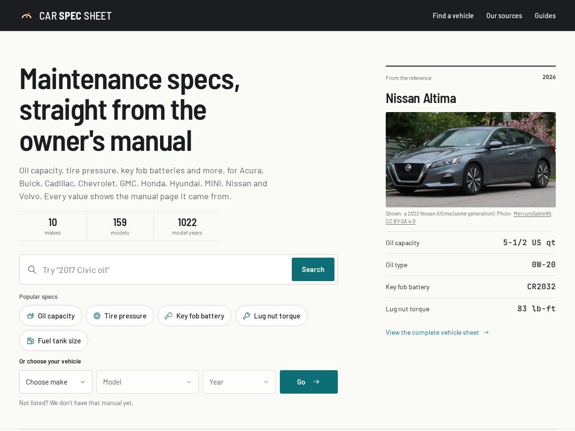
Task: Click the wrench icon on Lug nut torque chip
Action: tap(246, 316)
